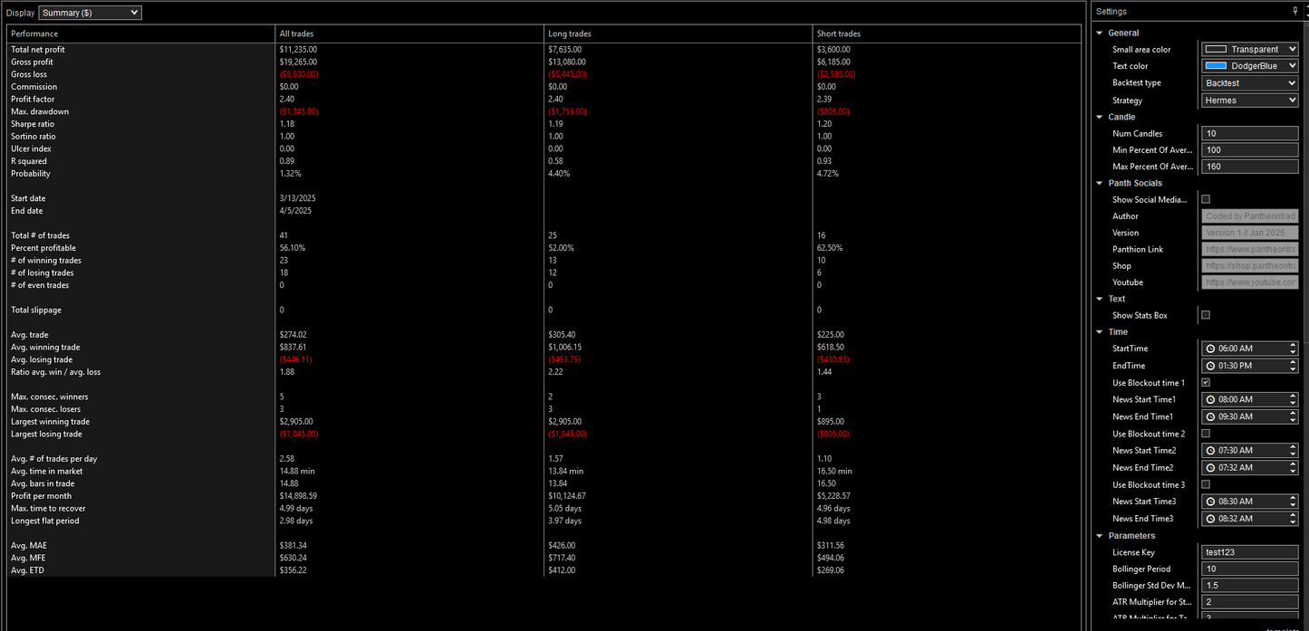The height and width of the screenshot is (631, 1309).
Task: Click the clock icon for News End Time3
Action: coord(1210,519)
